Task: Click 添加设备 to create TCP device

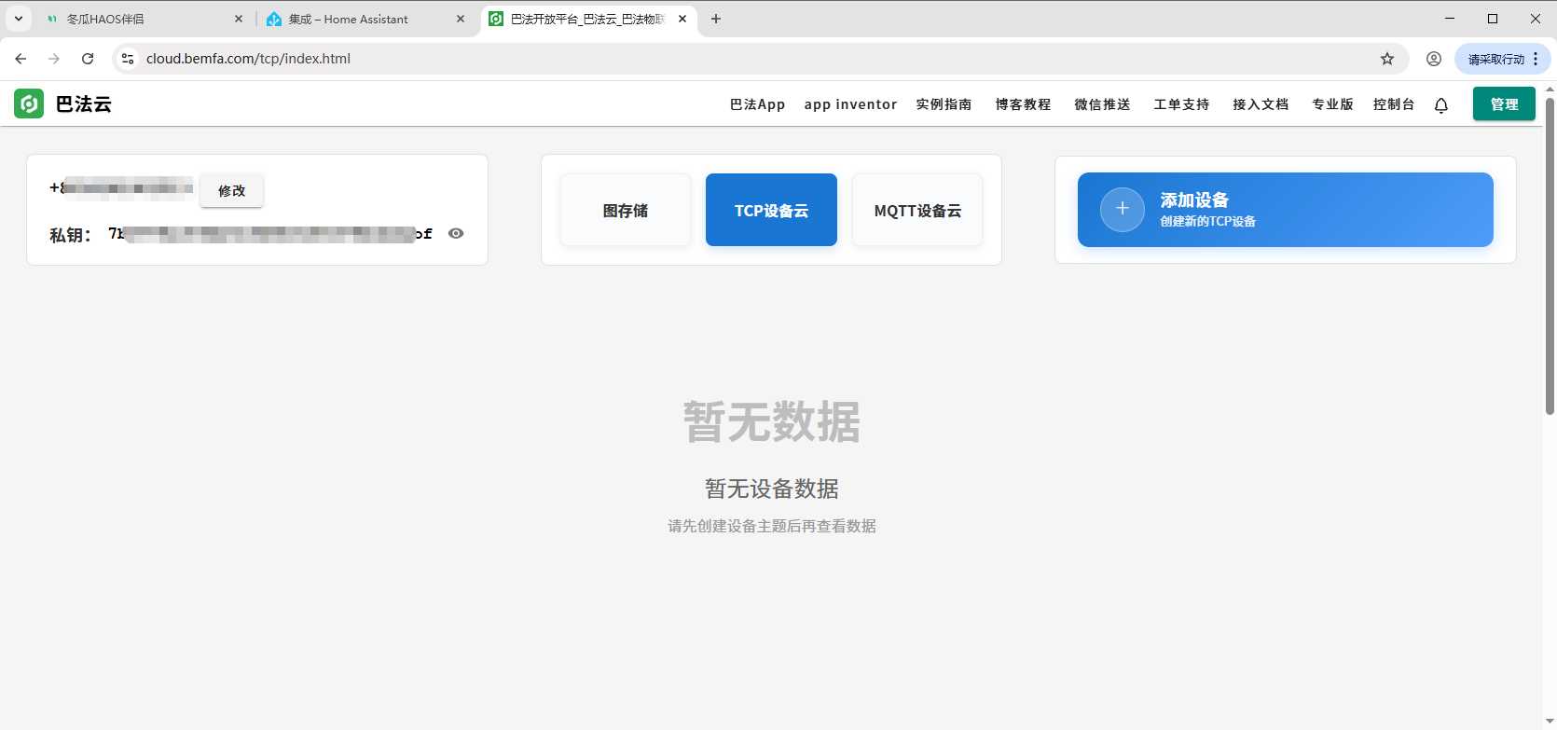Action: coord(1285,210)
